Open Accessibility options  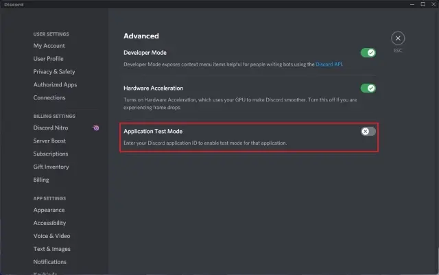tap(49, 223)
